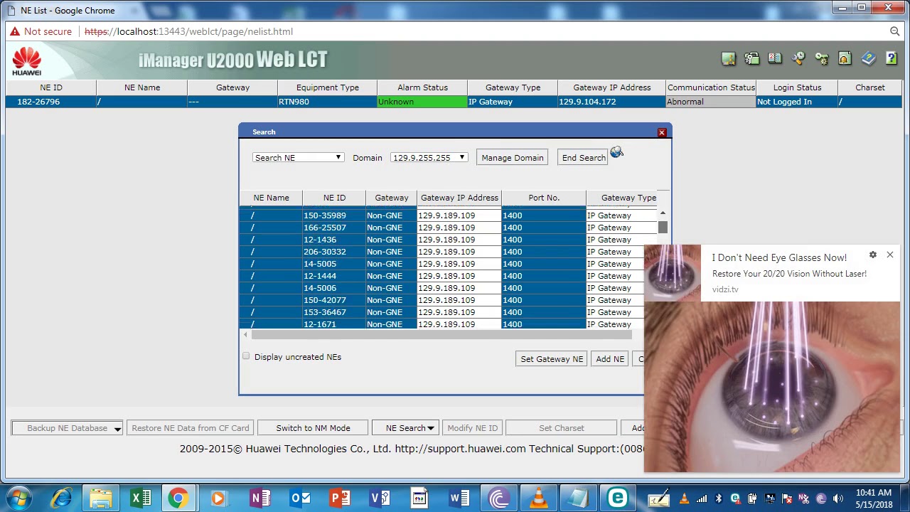Click the Add NE button in Search dialog
The width and height of the screenshot is (910, 512).
[x=610, y=359]
